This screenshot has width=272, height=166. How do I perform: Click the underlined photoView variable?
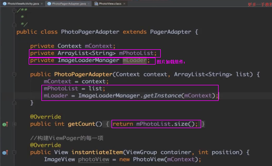pyautogui.click(x=94, y=160)
